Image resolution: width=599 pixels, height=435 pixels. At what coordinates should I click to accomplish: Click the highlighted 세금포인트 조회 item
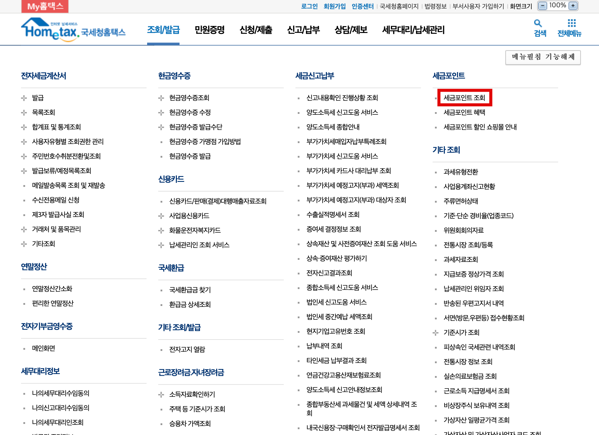464,98
